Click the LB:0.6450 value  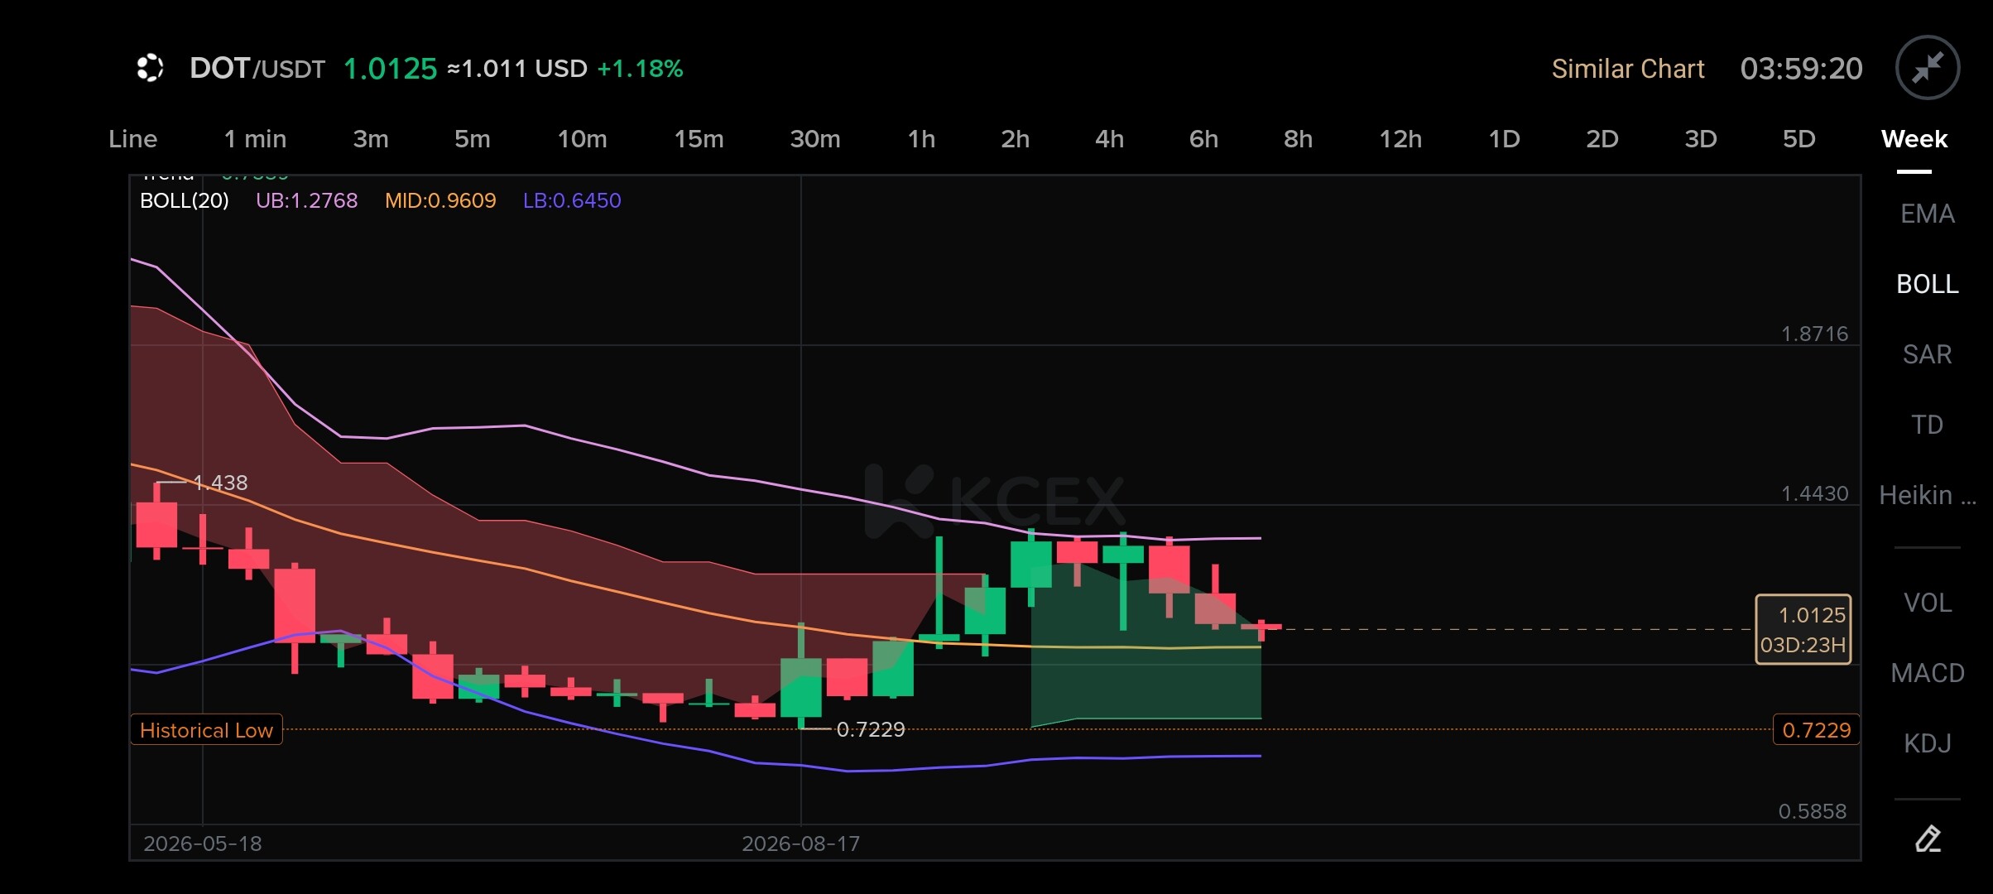coord(572,200)
